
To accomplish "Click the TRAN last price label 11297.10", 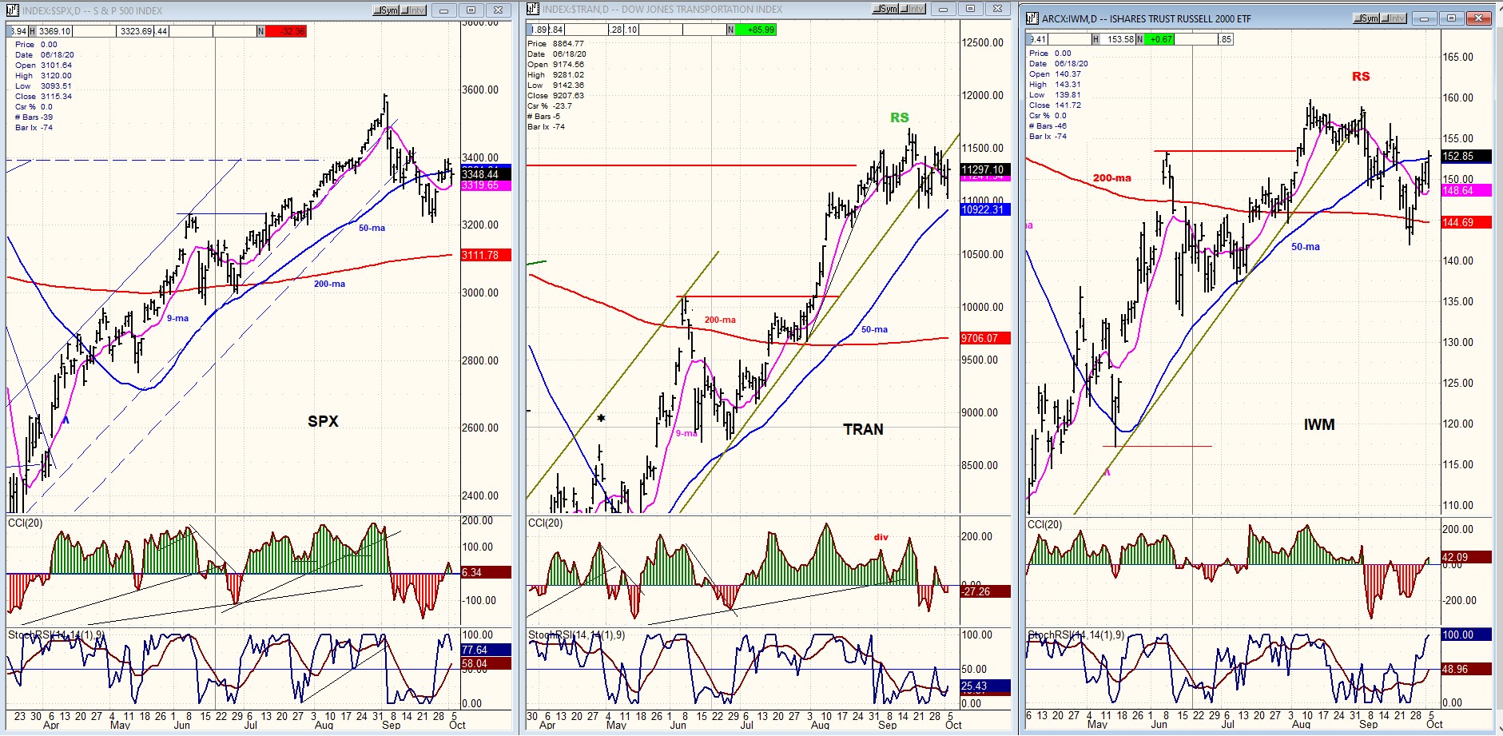I will tap(986, 169).
